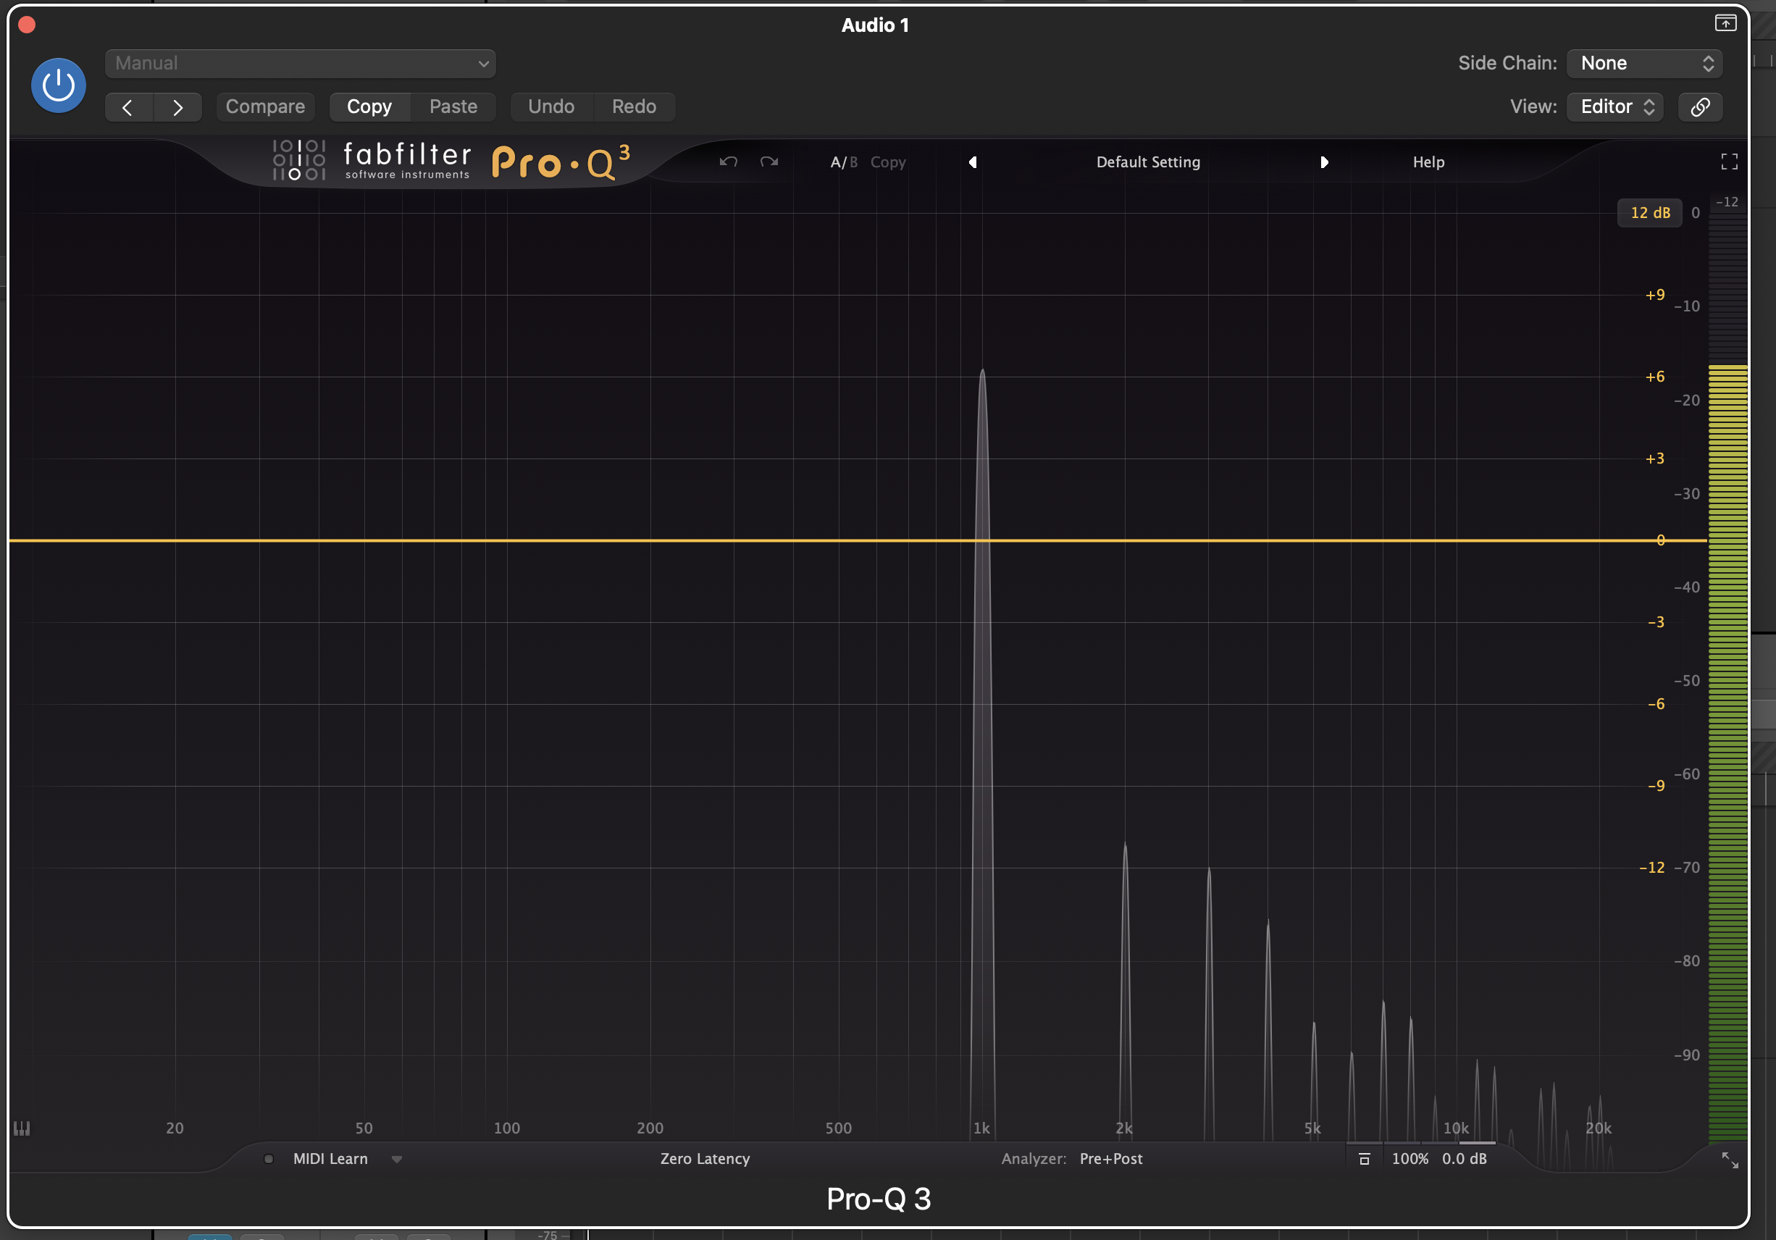Click the 100% gain scale value
The height and width of the screenshot is (1240, 1776).
[1410, 1159]
